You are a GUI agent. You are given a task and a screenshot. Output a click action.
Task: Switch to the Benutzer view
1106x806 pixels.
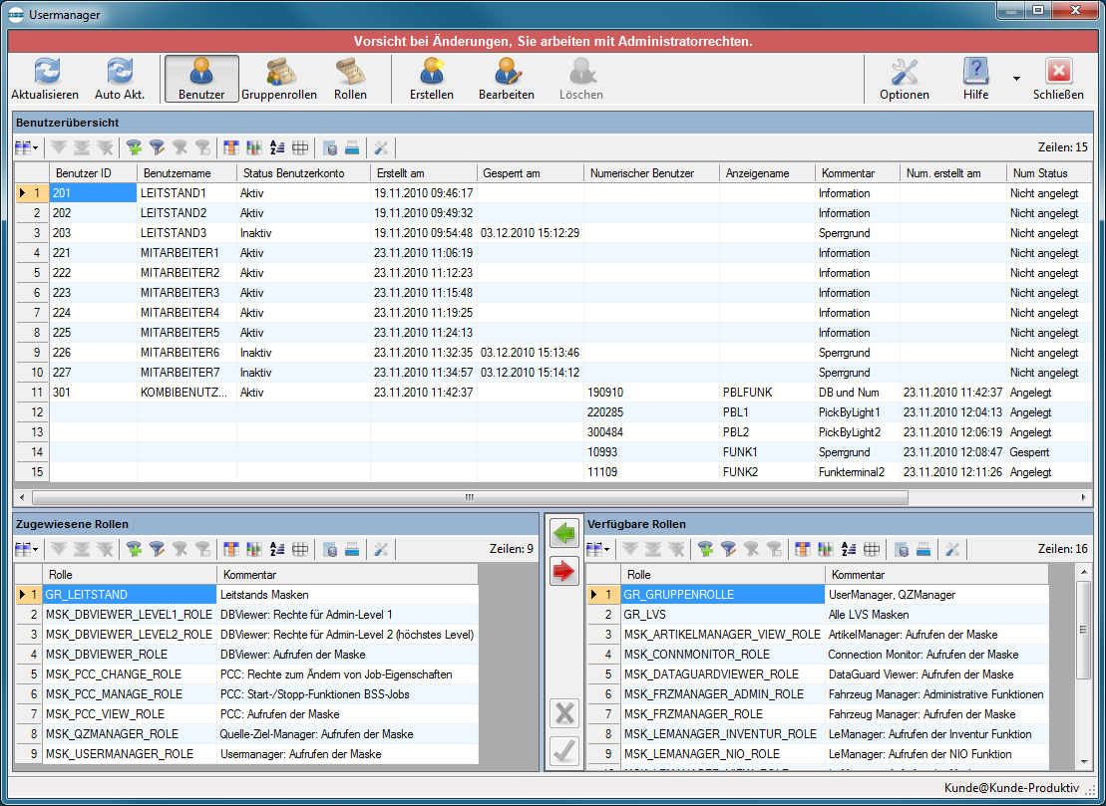click(x=201, y=79)
